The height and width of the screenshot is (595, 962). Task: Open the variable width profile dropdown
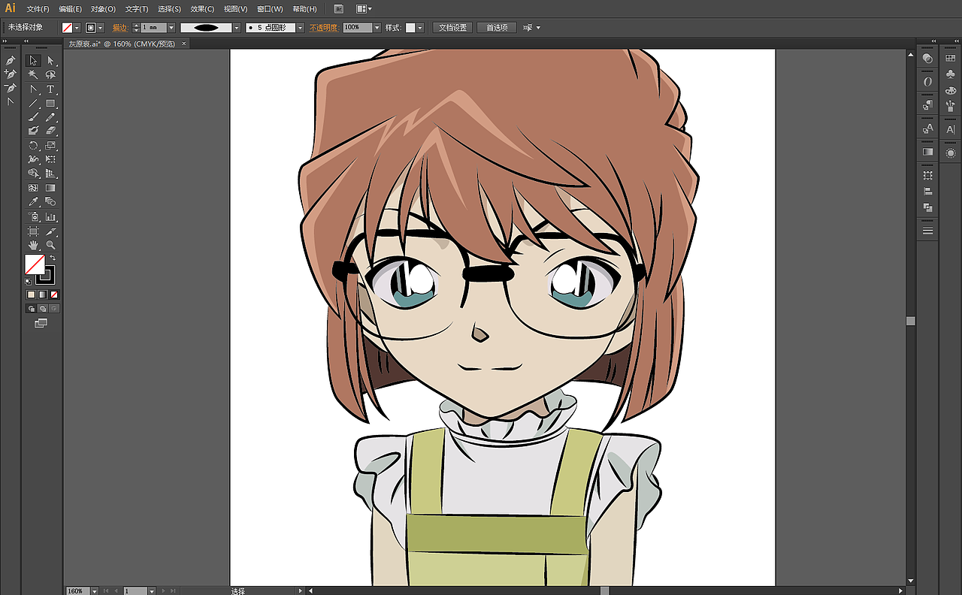click(237, 28)
